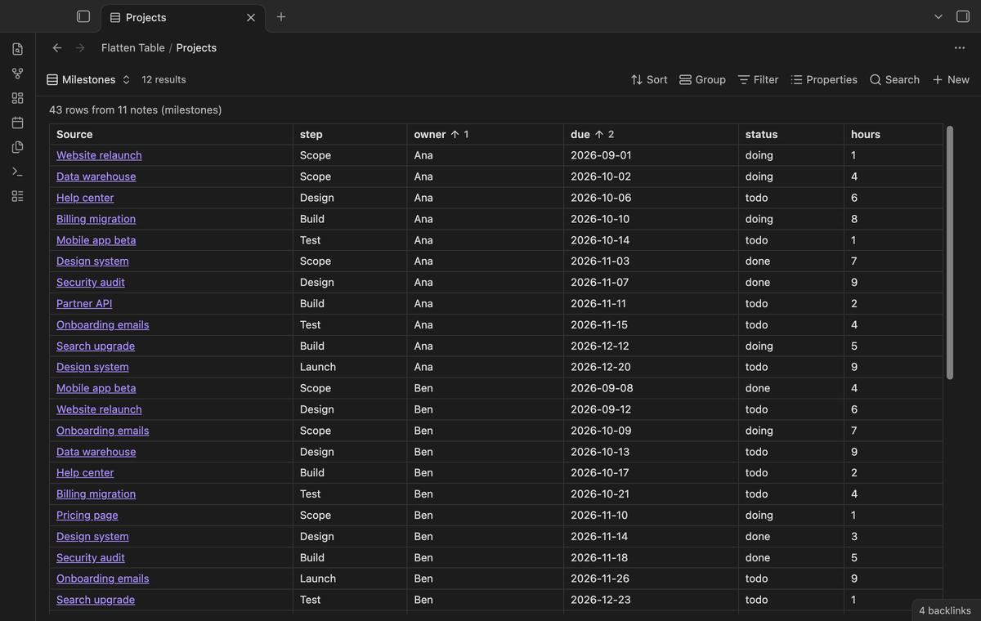Select the date cell 2026-11-26
The image size is (981, 621).
[651, 579]
